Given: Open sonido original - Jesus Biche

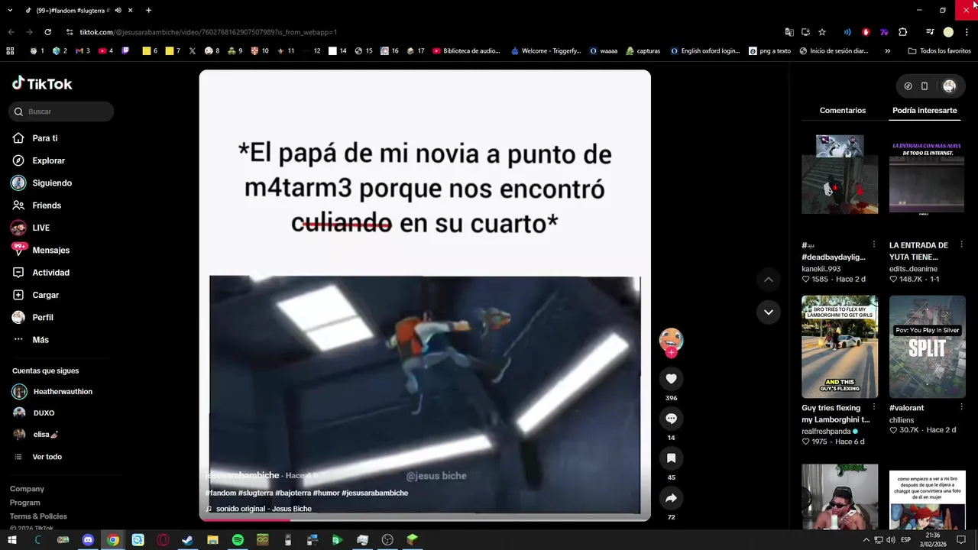Looking at the screenshot, I should 264,509.
